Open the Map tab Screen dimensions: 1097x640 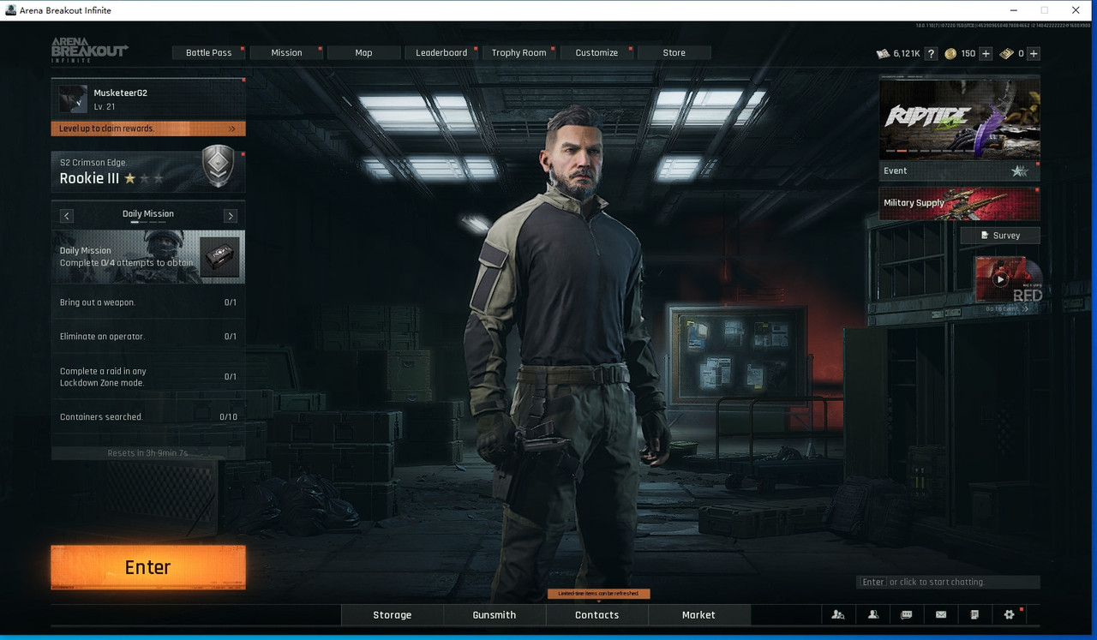363,52
